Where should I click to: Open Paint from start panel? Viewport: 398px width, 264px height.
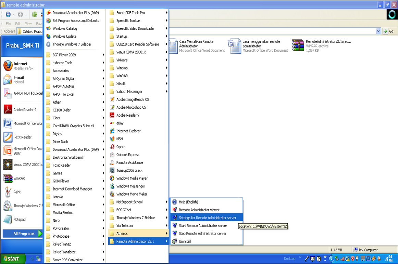tap(22, 192)
